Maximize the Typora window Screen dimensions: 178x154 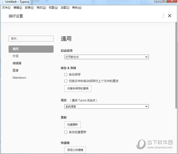click(163, 1)
